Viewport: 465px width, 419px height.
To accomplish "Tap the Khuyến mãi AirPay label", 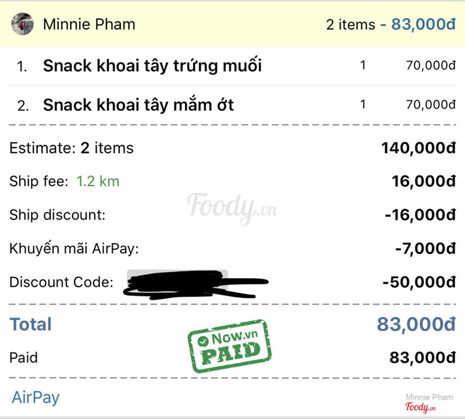I will [75, 248].
